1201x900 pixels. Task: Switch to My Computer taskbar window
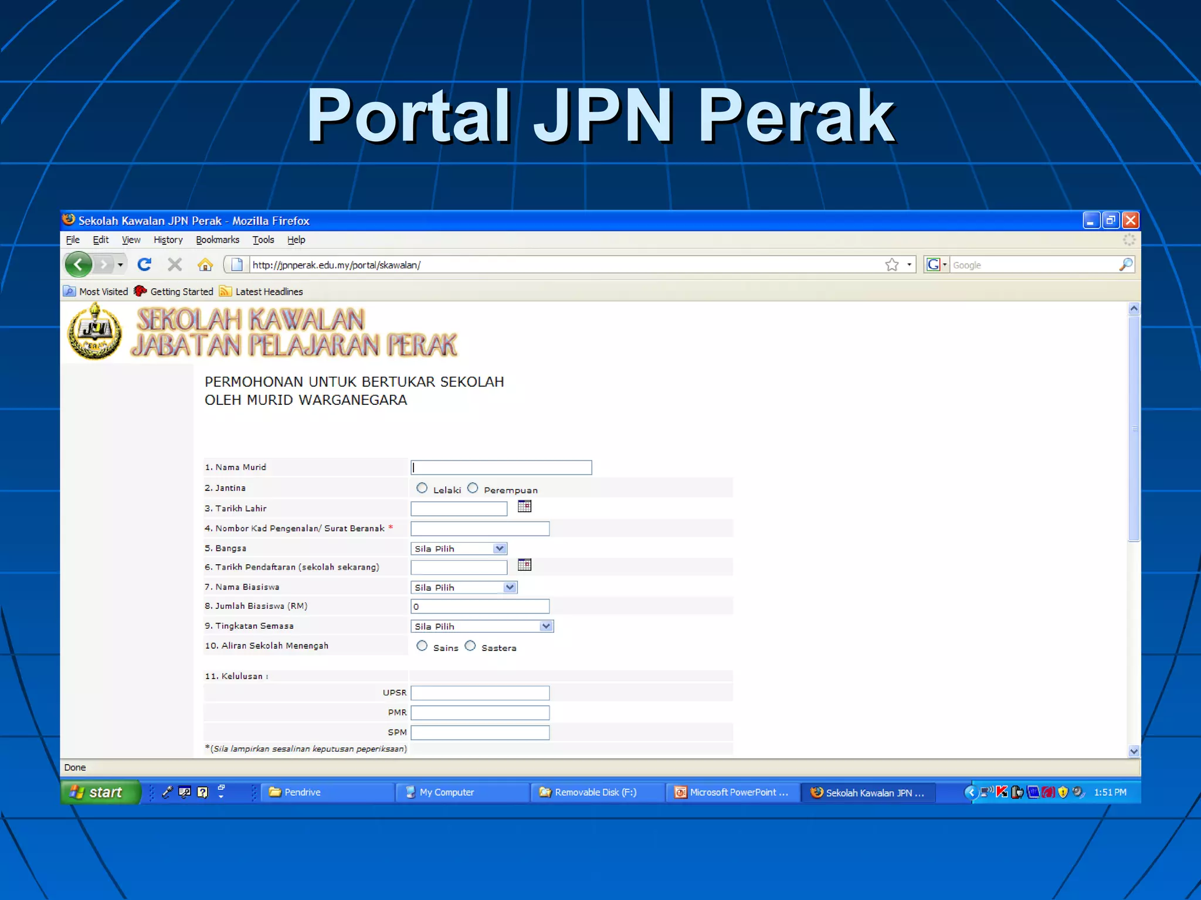coord(462,792)
